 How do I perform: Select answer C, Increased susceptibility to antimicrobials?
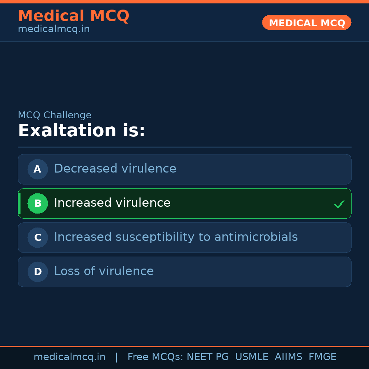pyautogui.click(x=184, y=237)
